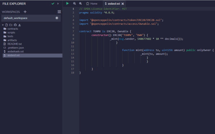Click the Solidity icon beside asdasd.sol in tree

[5, 55]
